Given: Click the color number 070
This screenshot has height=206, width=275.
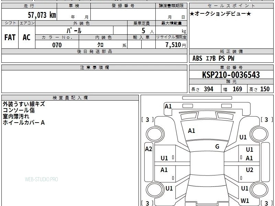Looking at the screenshot, I should point(57,45).
